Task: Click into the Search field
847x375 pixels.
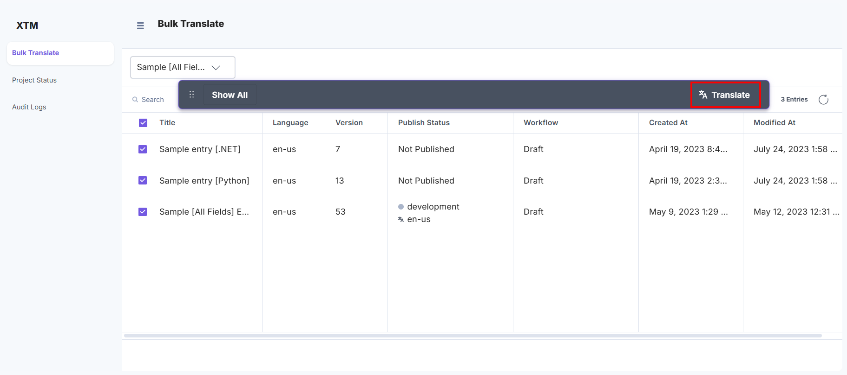Action: (153, 100)
